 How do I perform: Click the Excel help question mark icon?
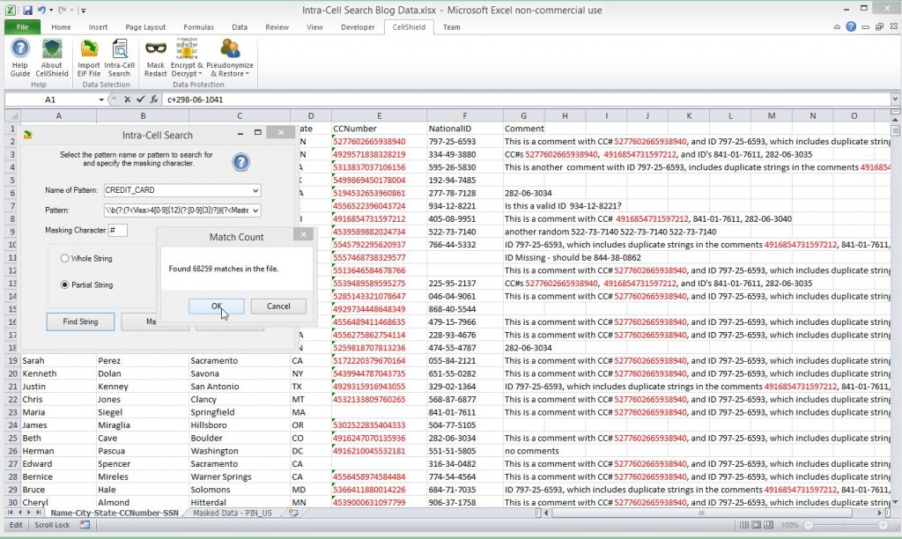[851, 26]
